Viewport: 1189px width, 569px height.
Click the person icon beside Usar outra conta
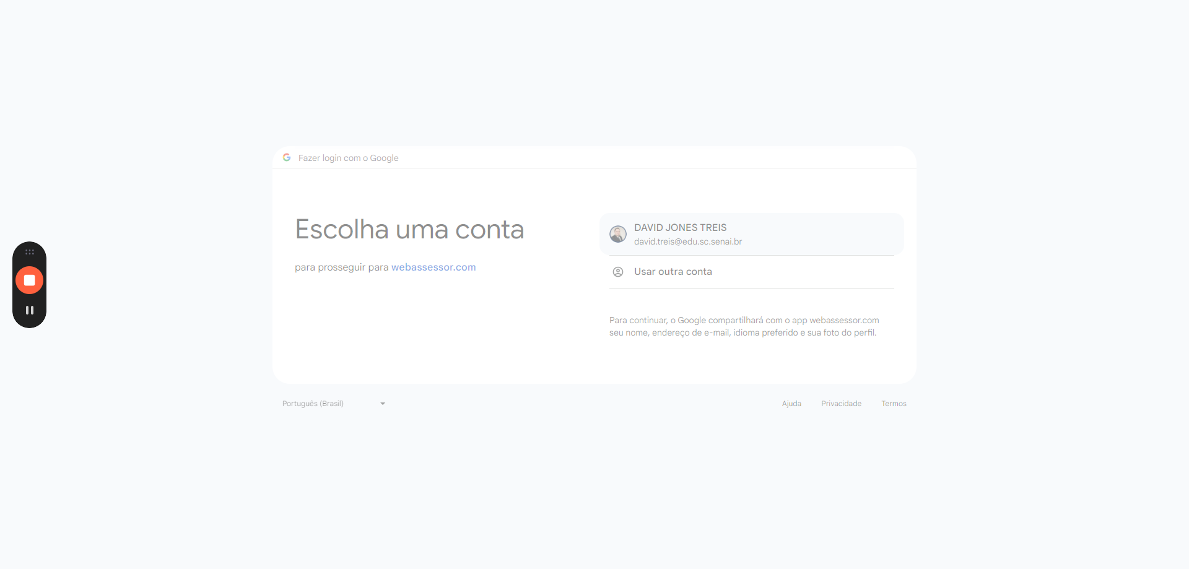pyautogui.click(x=618, y=272)
